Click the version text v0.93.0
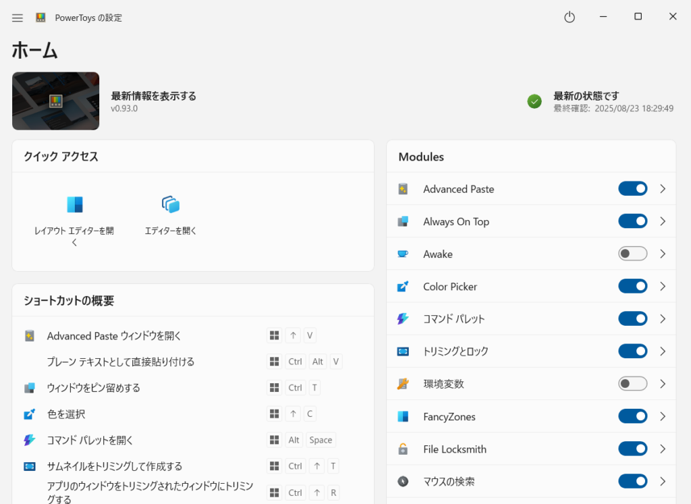The width and height of the screenshot is (691, 504). click(x=124, y=109)
